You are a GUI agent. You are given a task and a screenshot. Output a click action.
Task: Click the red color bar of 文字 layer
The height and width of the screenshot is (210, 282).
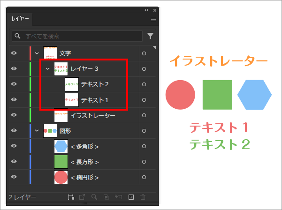tap(30, 53)
